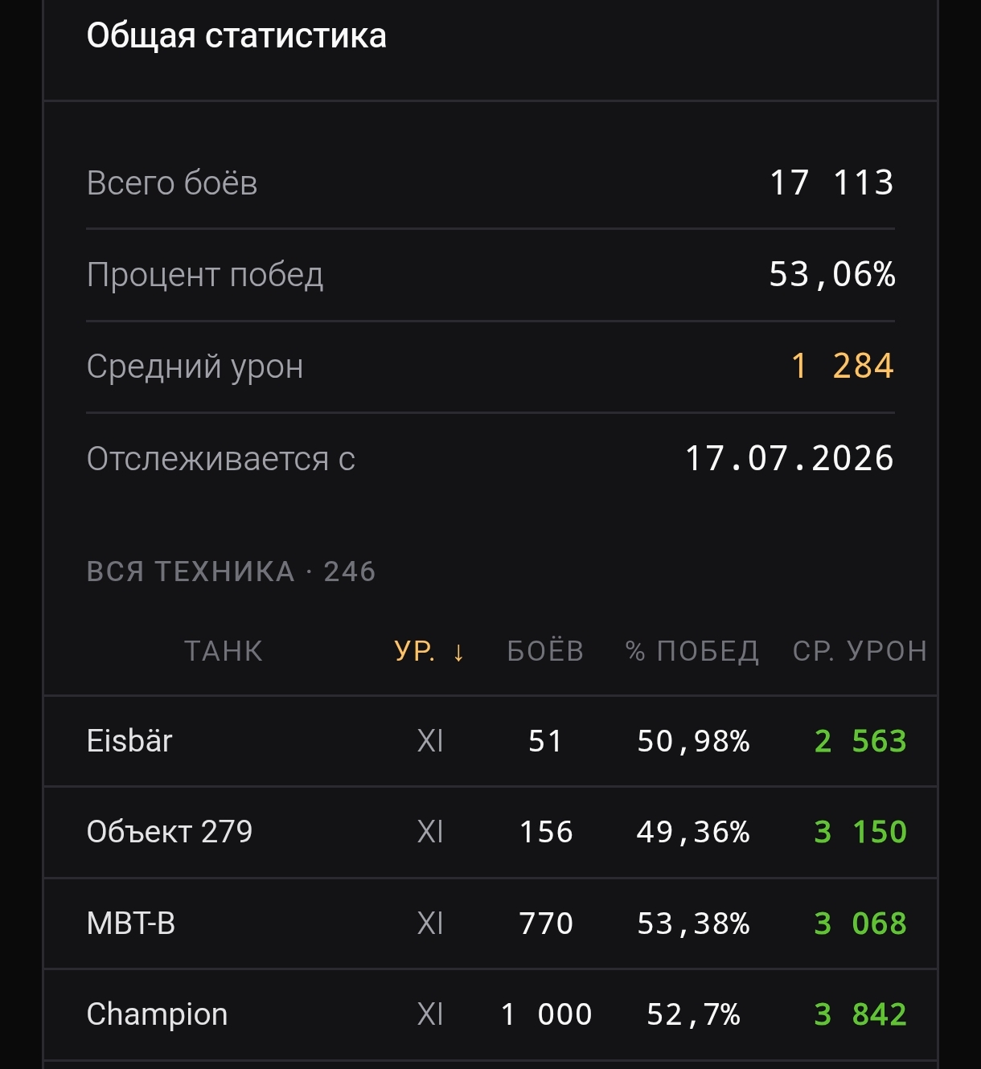Select the MBT-B tank row

pos(490,924)
